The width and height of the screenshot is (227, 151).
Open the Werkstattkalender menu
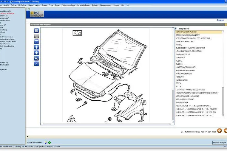pos(83,5)
